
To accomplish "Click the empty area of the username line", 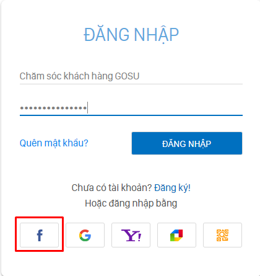I will (191, 76).
